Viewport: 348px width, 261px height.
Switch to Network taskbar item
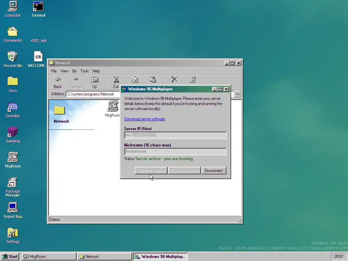click(105, 257)
